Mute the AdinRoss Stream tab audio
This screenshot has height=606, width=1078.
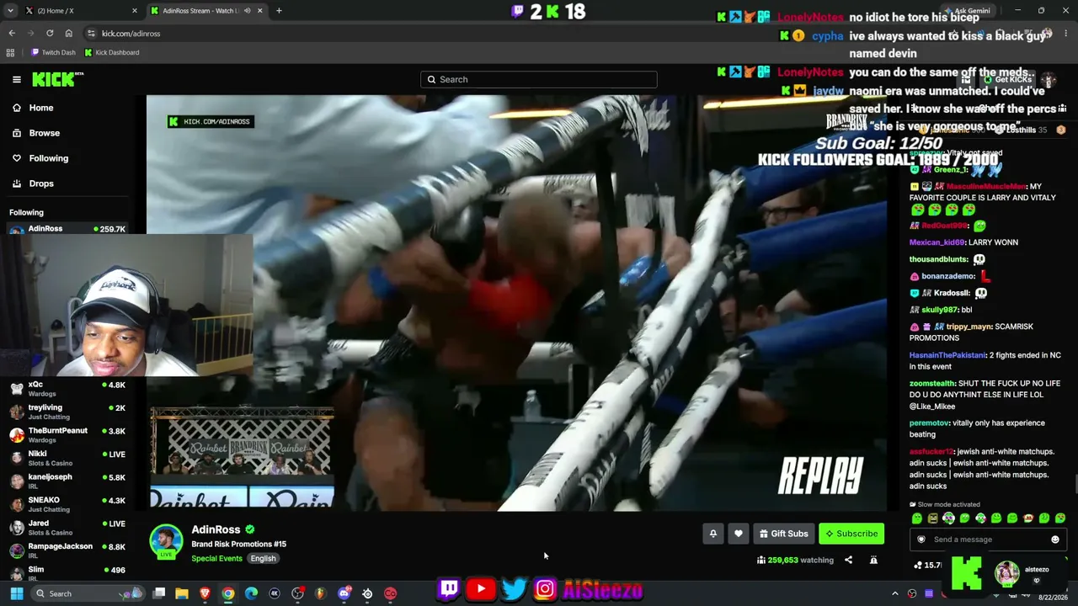coord(247,11)
